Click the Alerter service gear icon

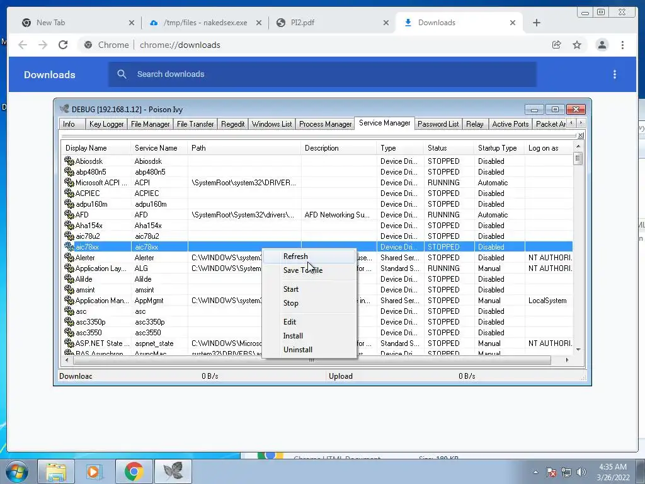[x=69, y=257]
